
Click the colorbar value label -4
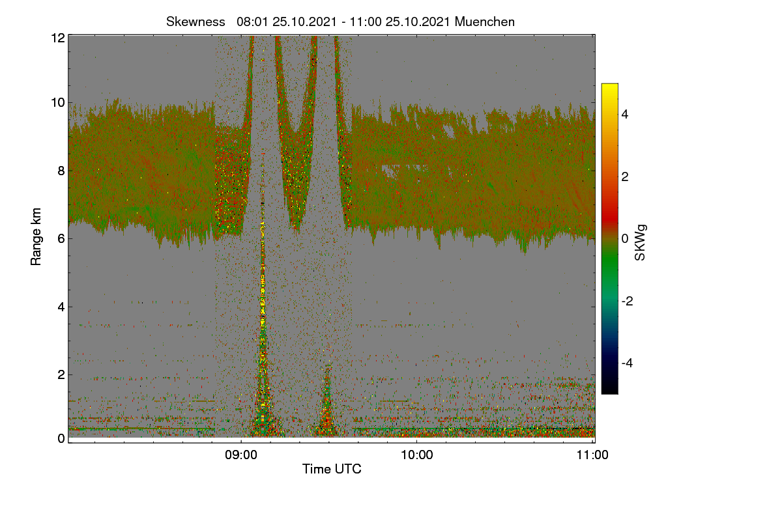[626, 363]
